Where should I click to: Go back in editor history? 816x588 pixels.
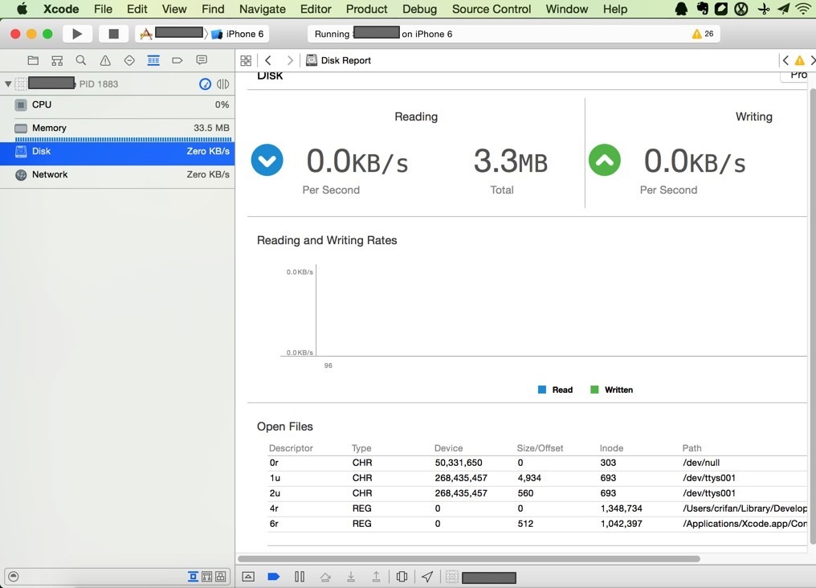point(268,60)
